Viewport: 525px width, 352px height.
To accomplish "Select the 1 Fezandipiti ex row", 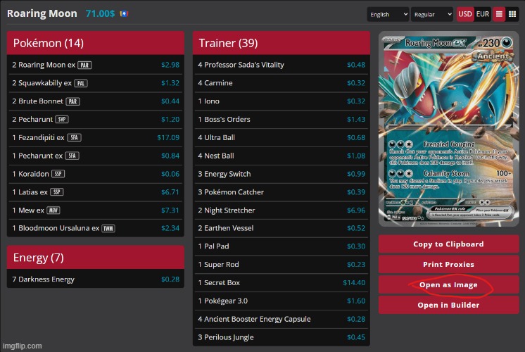I will tap(96, 138).
